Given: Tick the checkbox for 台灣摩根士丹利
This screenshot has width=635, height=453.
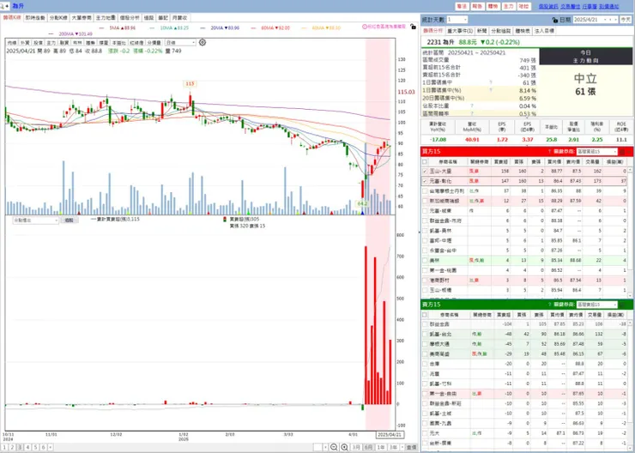Looking at the screenshot, I should (x=425, y=191).
